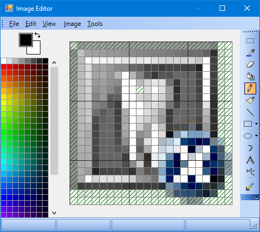Open the Image menu
The width and height of the screenshot is (260, 232).
pyautogui.click(x=72, y=24)
